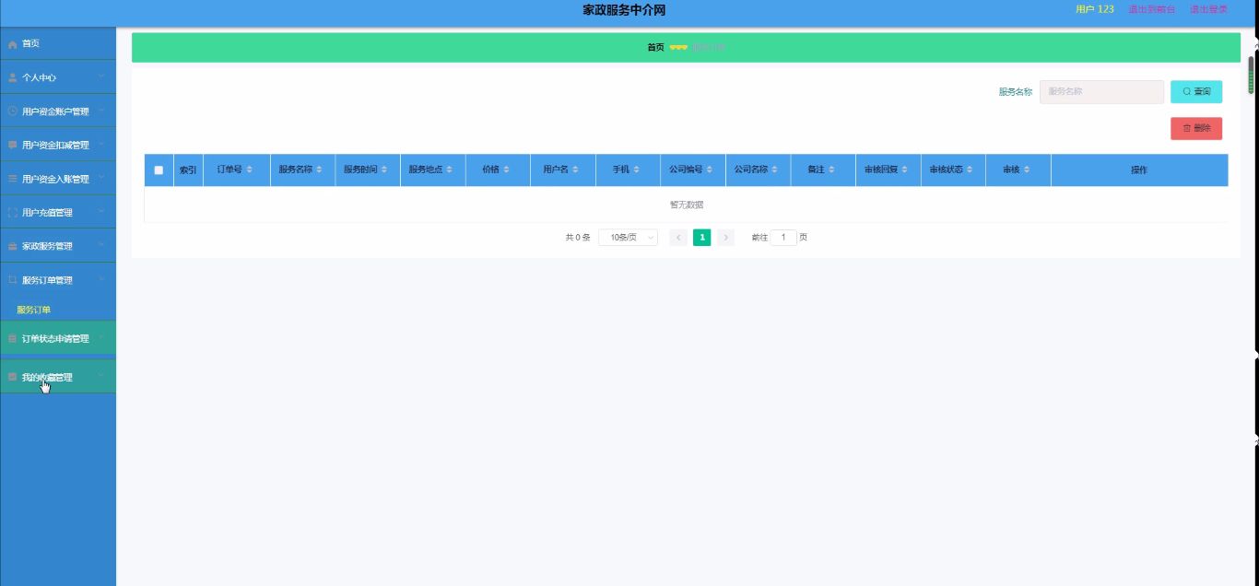Image resolution: width=1259 pixels, height=586 pixels.
Task: Open the 首页 sidebar menu item
Action: pyautogui.click(x=58, y=44)
